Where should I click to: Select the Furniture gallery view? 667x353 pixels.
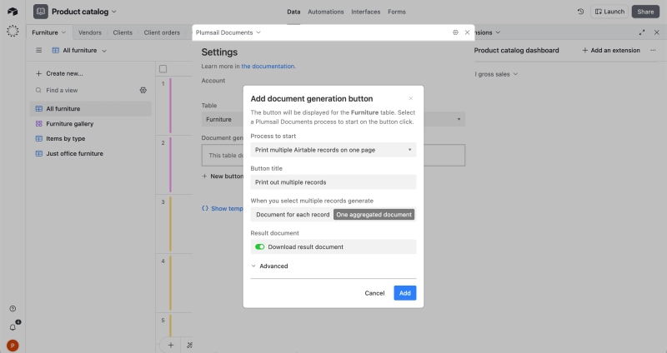(91, 123)
